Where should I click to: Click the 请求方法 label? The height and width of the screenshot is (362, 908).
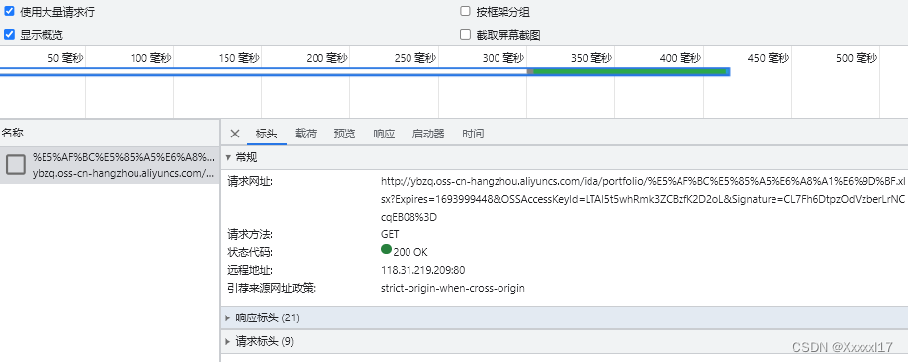coord(250,234)
